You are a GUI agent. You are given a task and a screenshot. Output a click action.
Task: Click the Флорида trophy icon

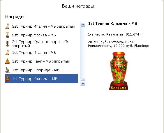7,70
